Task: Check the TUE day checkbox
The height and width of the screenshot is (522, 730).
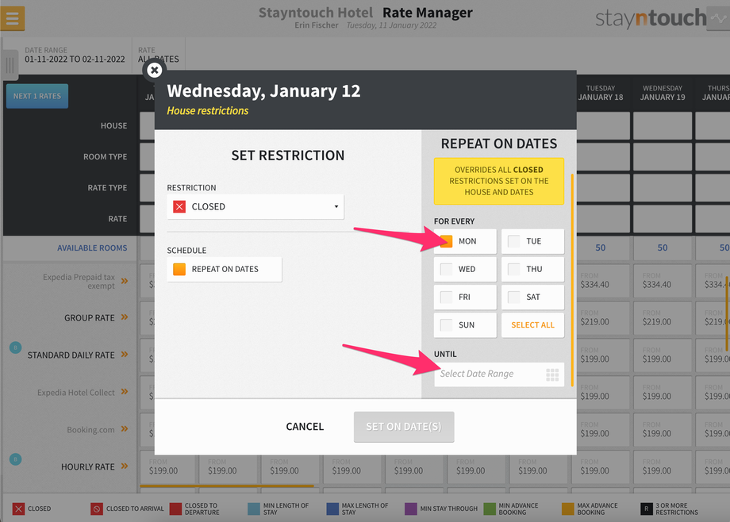Action: point(513,241)
